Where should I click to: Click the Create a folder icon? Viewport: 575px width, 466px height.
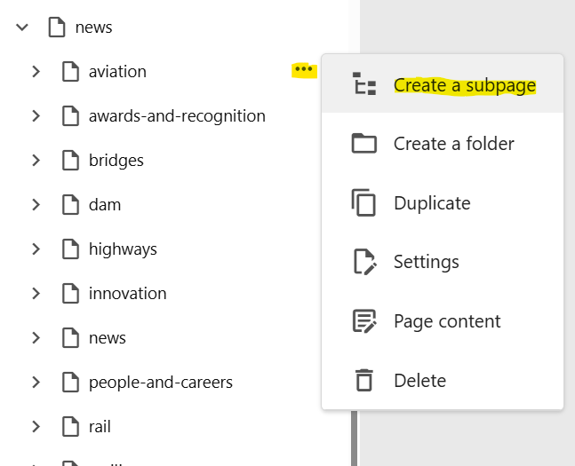(x=364, y=144)
